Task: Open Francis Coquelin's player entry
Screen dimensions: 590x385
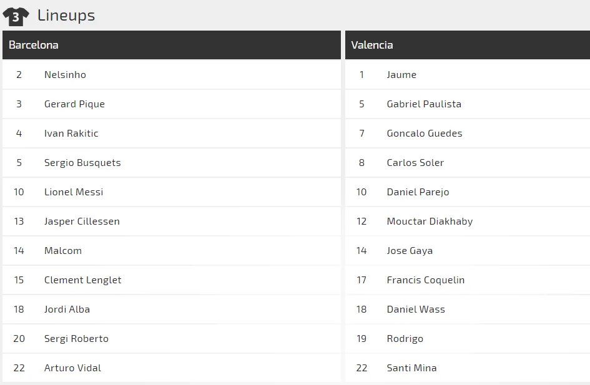Action: pos(426,280)
